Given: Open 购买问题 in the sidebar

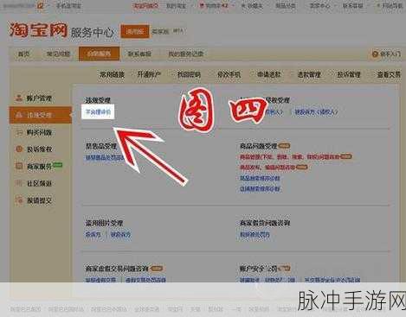Looking at the screenshot, I should pos(39,132).
